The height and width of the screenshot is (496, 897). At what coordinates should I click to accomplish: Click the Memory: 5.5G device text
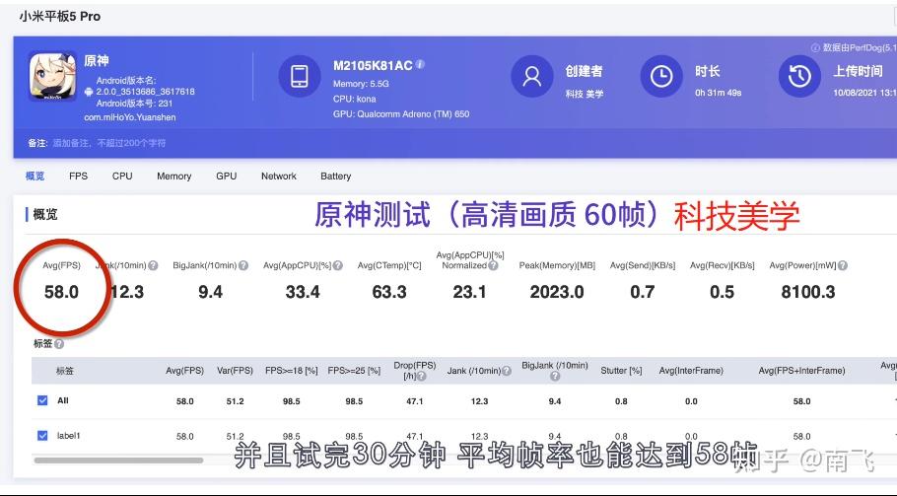click(x=361, y=84)
